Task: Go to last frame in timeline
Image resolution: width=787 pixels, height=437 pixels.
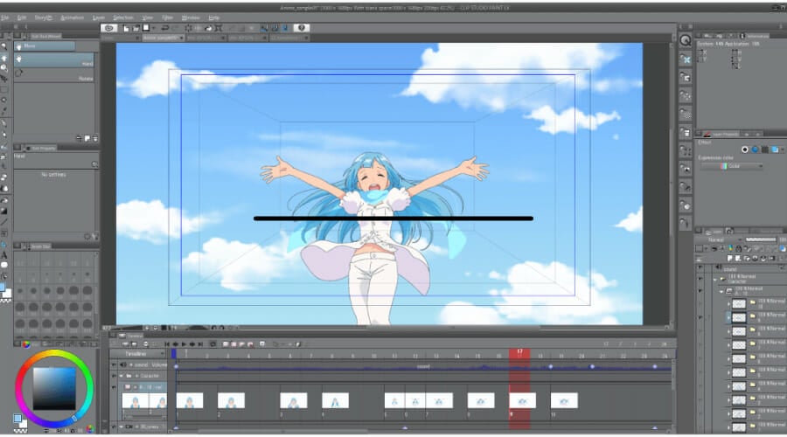Action: [200, 344]
